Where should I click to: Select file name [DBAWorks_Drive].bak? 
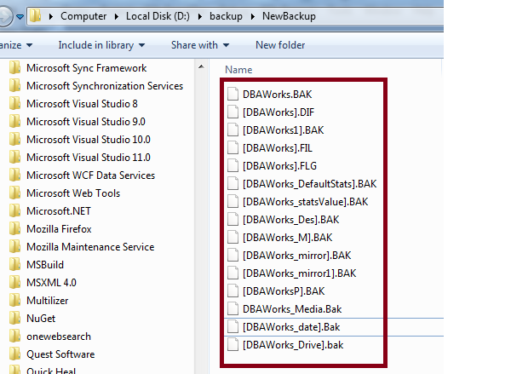[293, 345]
